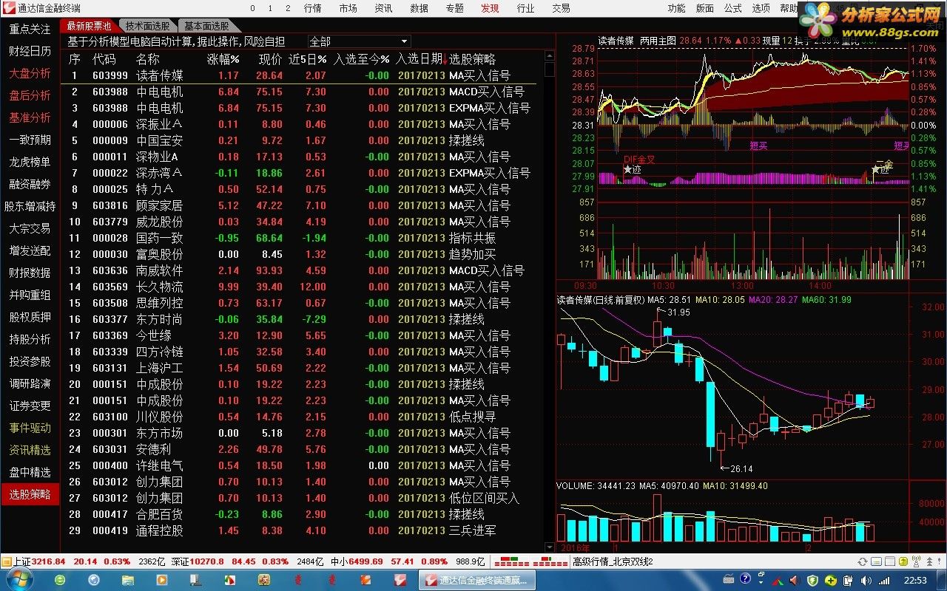
Task: Select 股东增减持 in left sidebar
Action: 30,206
